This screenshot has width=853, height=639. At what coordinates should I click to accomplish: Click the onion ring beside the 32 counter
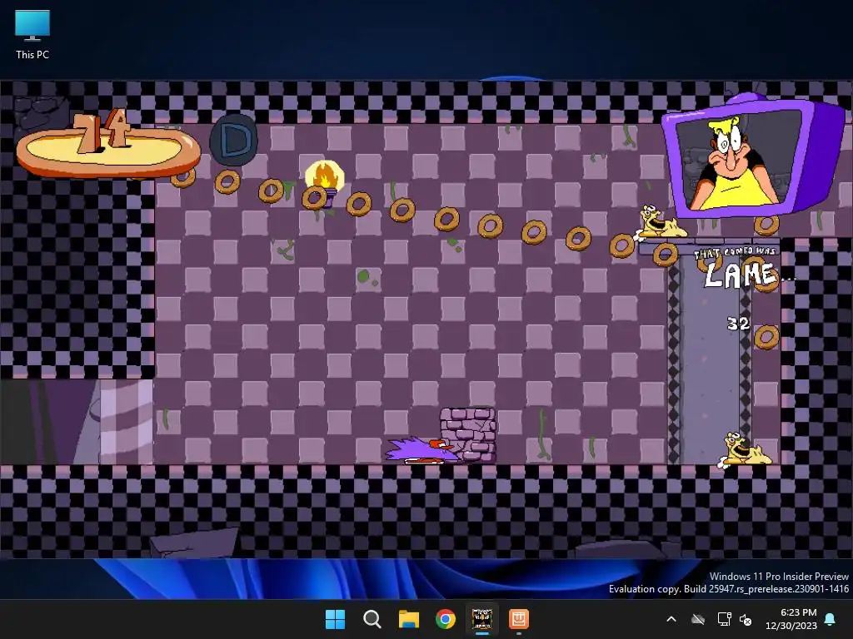point(766,337)
